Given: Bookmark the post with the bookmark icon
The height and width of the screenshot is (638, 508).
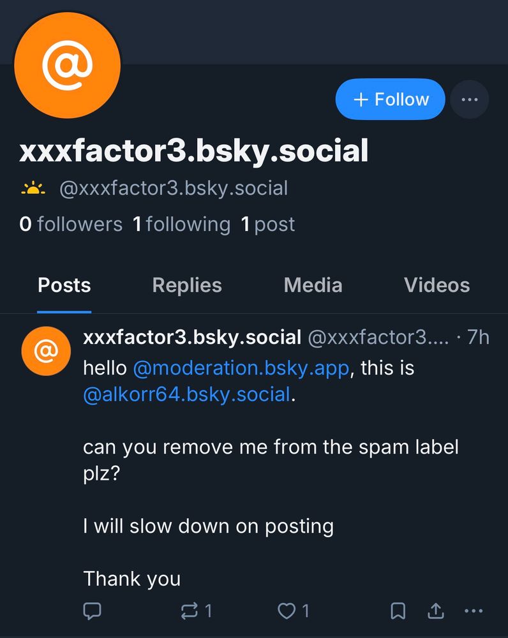Looking at the screenshot, I should point(398,611).
